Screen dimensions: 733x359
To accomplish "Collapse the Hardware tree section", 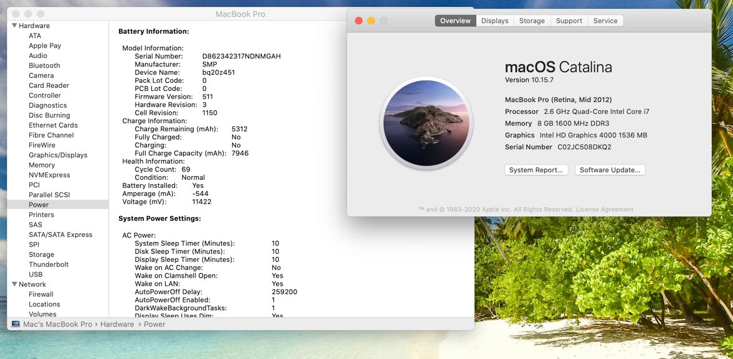I will tap(14, 26).
